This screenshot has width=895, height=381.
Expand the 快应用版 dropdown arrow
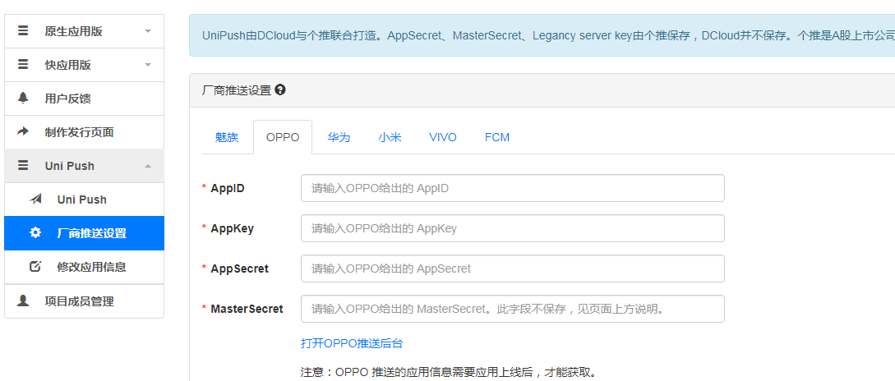pyautogui.click(x=149, y=64)
